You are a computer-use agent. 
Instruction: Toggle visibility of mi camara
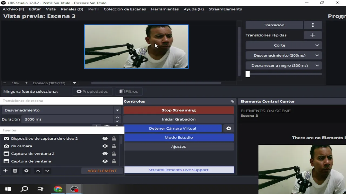pos(105,146)
